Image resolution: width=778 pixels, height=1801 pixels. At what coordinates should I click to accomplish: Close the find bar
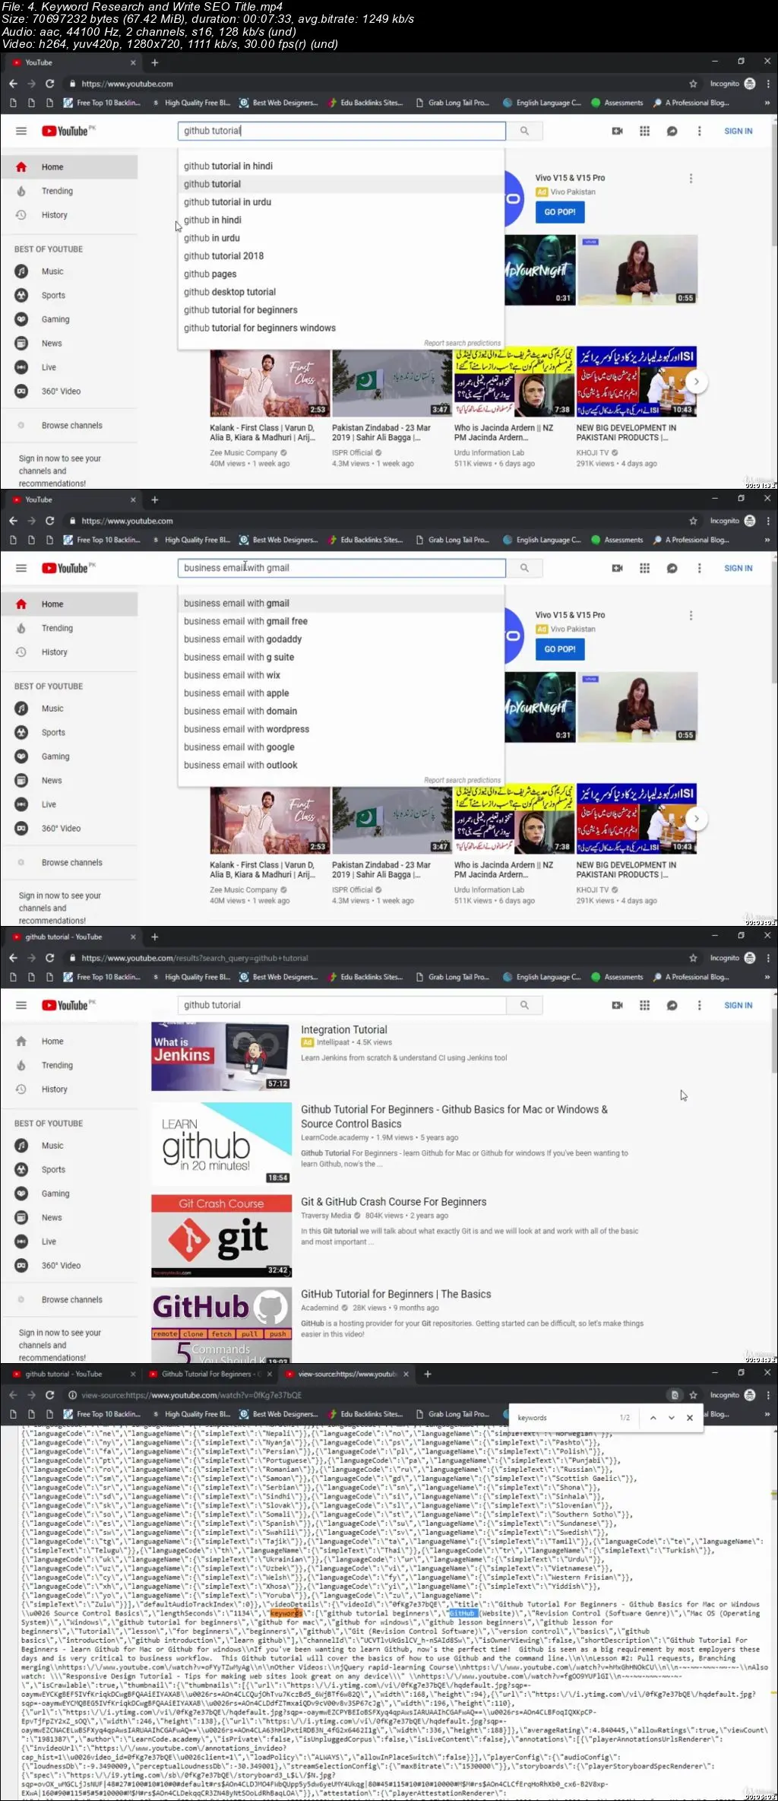tap(689, 1418)
